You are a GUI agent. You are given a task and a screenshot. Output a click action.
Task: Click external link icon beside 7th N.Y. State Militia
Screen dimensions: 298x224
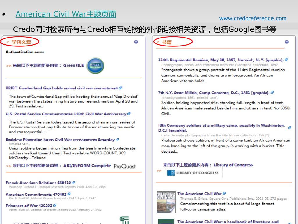click(272, 92)
